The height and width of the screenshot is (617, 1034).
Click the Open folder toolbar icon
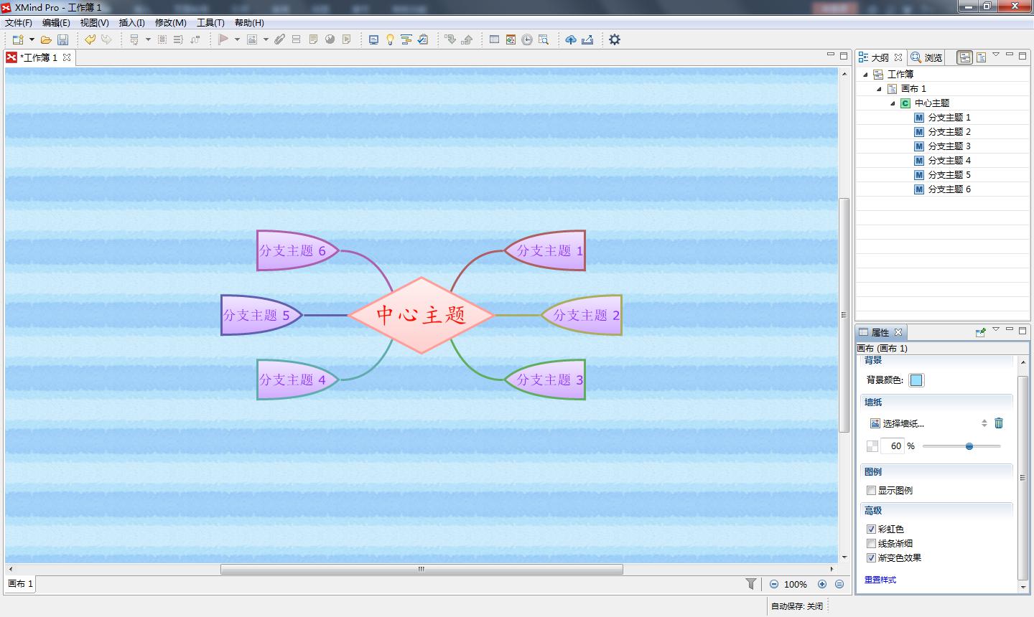(46, 39)
